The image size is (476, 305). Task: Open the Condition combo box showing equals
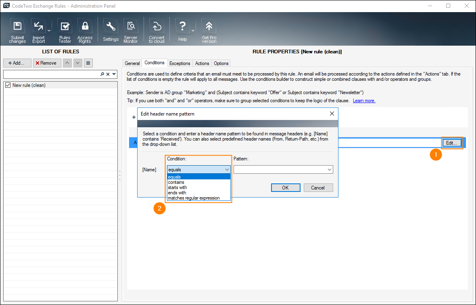[199, 170]
